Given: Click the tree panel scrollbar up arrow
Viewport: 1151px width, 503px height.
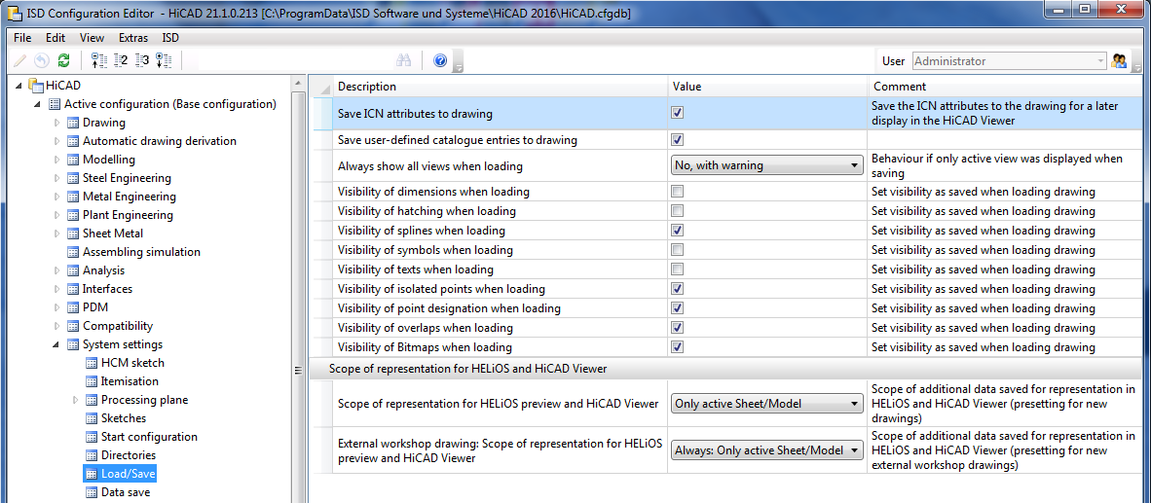Looking at the screenshot, I should pyautogui.click(x=298, y=83).
